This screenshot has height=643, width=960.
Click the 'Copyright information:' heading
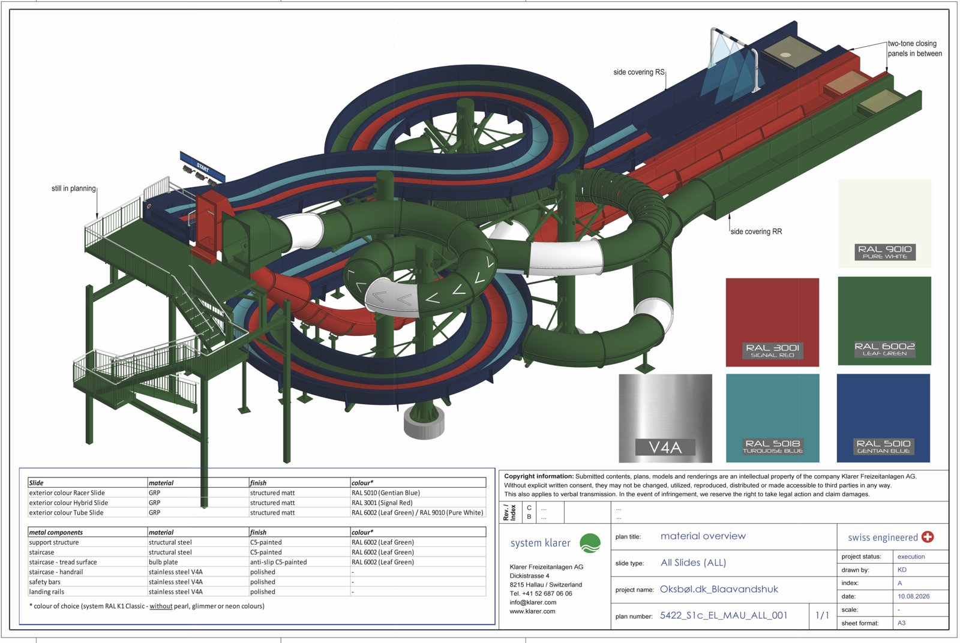pyautogui.click(x=539, y=476)
